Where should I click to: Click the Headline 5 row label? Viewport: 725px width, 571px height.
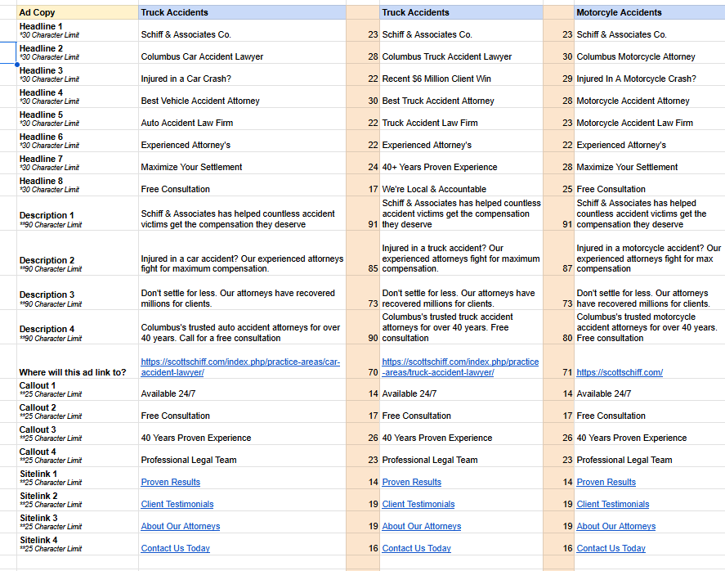click(41, 115)
